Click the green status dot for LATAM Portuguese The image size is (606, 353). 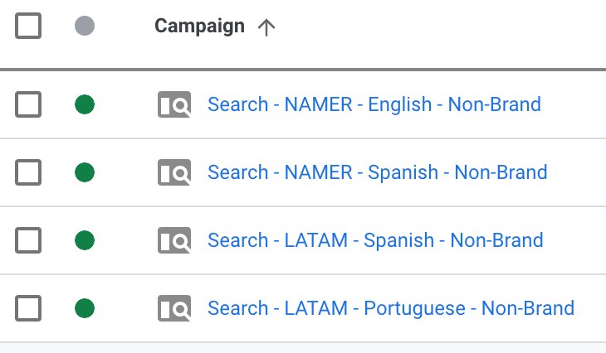tap(85, 308)
